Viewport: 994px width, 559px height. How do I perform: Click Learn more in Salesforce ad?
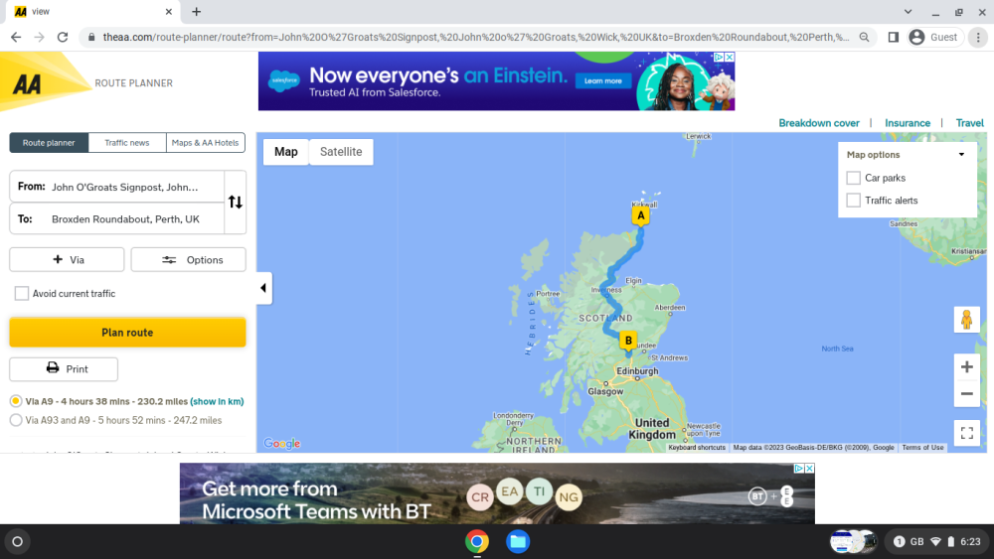pos(603,81)
